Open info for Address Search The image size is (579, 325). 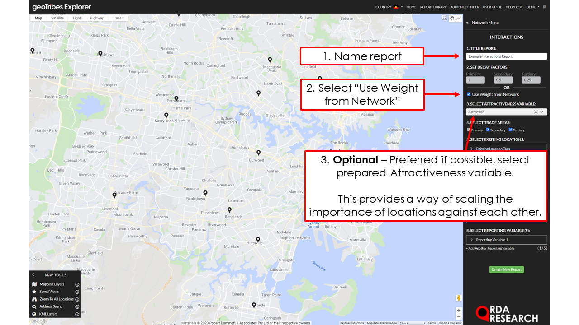point(77,306)
